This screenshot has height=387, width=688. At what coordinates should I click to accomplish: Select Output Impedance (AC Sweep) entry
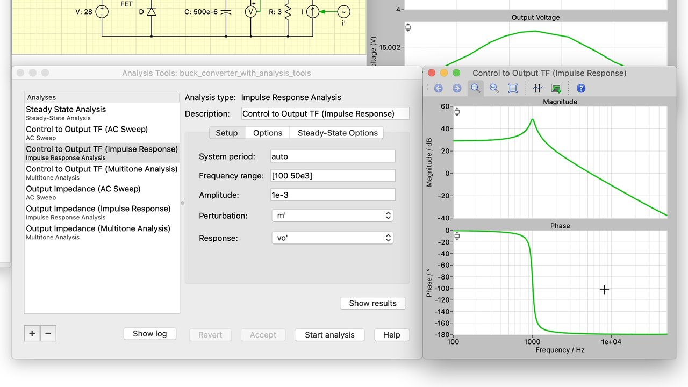[x=102, y=192]
